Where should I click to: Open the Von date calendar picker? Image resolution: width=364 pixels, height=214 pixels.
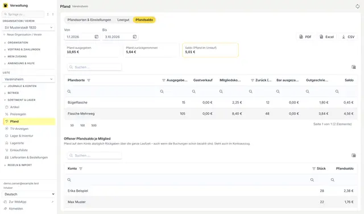pos(96,37)
